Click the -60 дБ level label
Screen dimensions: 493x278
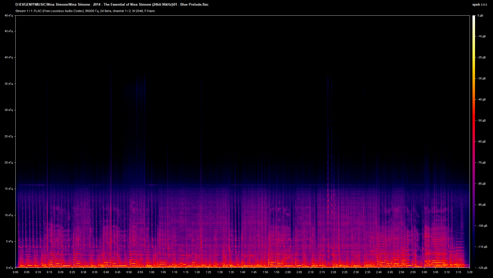[482, 142]
